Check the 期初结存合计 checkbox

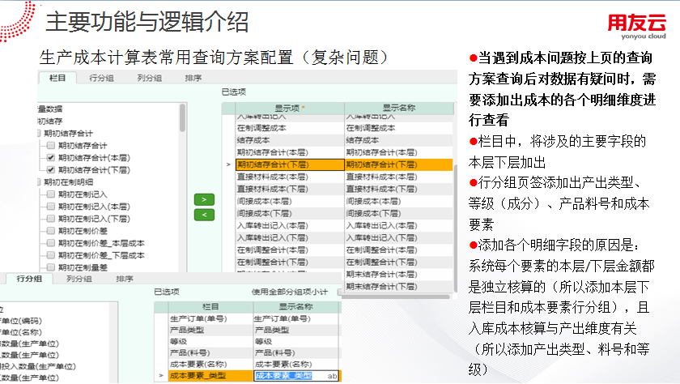coord(51,146)
